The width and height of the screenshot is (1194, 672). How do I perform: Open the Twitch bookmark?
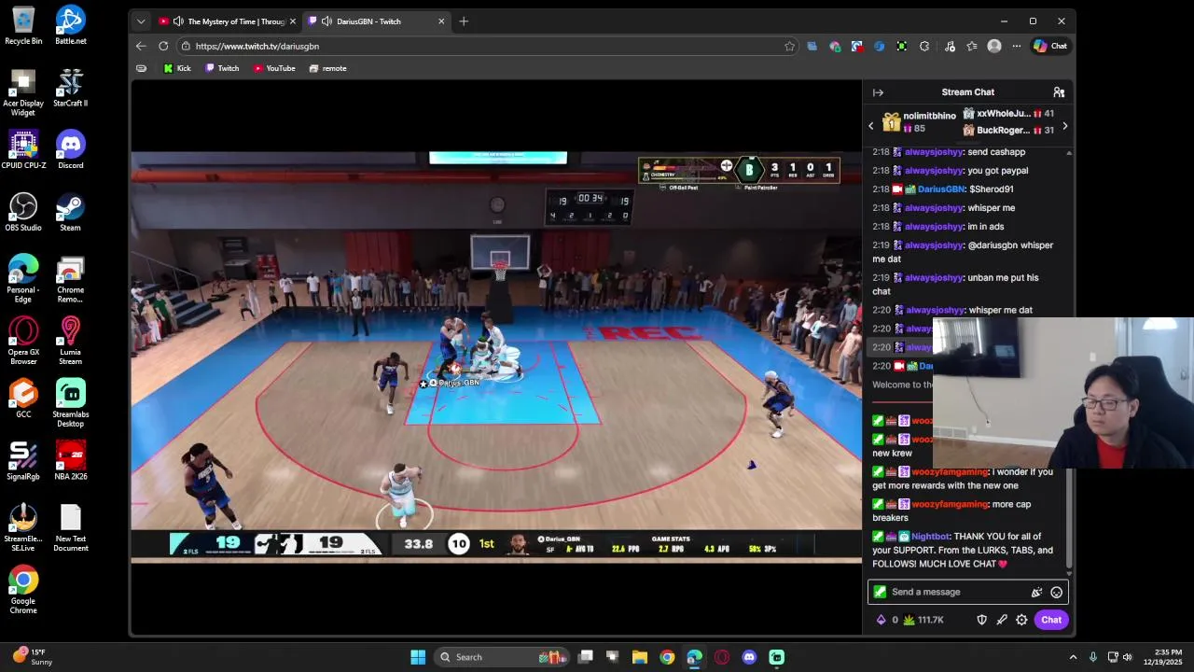222,68
